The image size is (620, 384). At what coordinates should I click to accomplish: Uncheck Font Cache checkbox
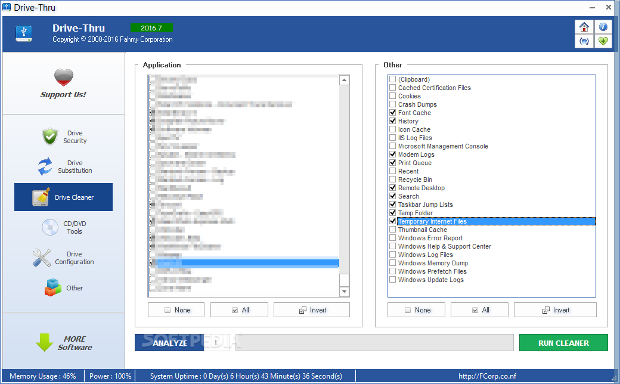pyautogui.click(x=393, y=112)
